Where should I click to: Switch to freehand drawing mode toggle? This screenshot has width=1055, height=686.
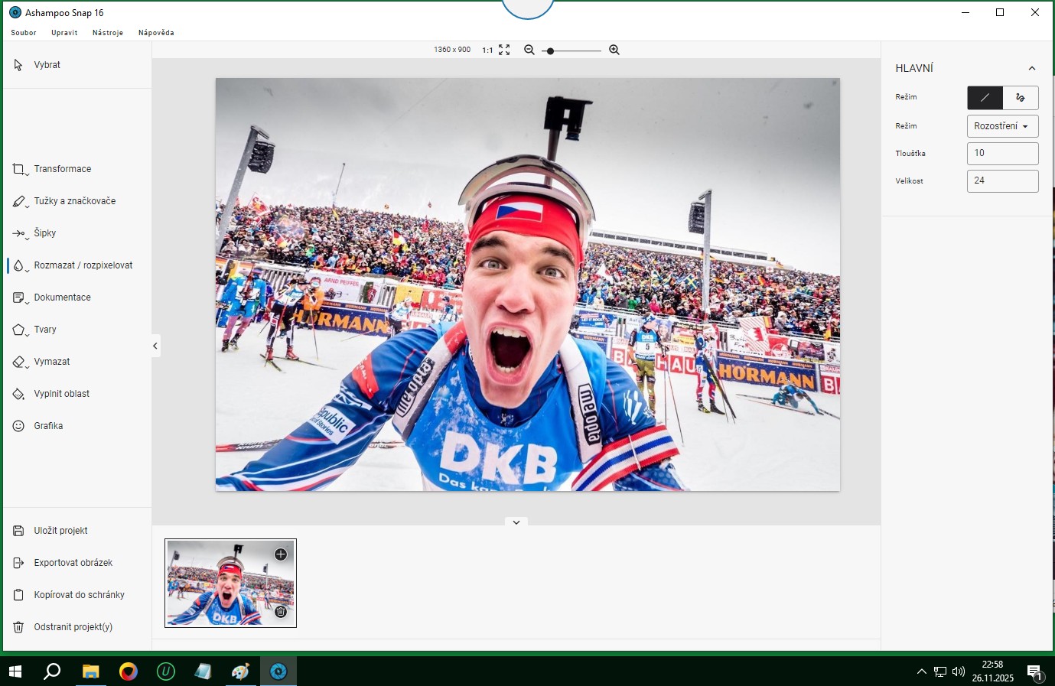click(x=1020, y=98)
